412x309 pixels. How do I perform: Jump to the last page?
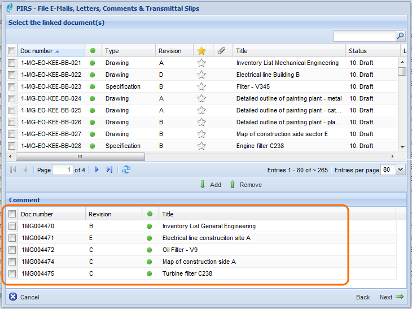point(109,169)
